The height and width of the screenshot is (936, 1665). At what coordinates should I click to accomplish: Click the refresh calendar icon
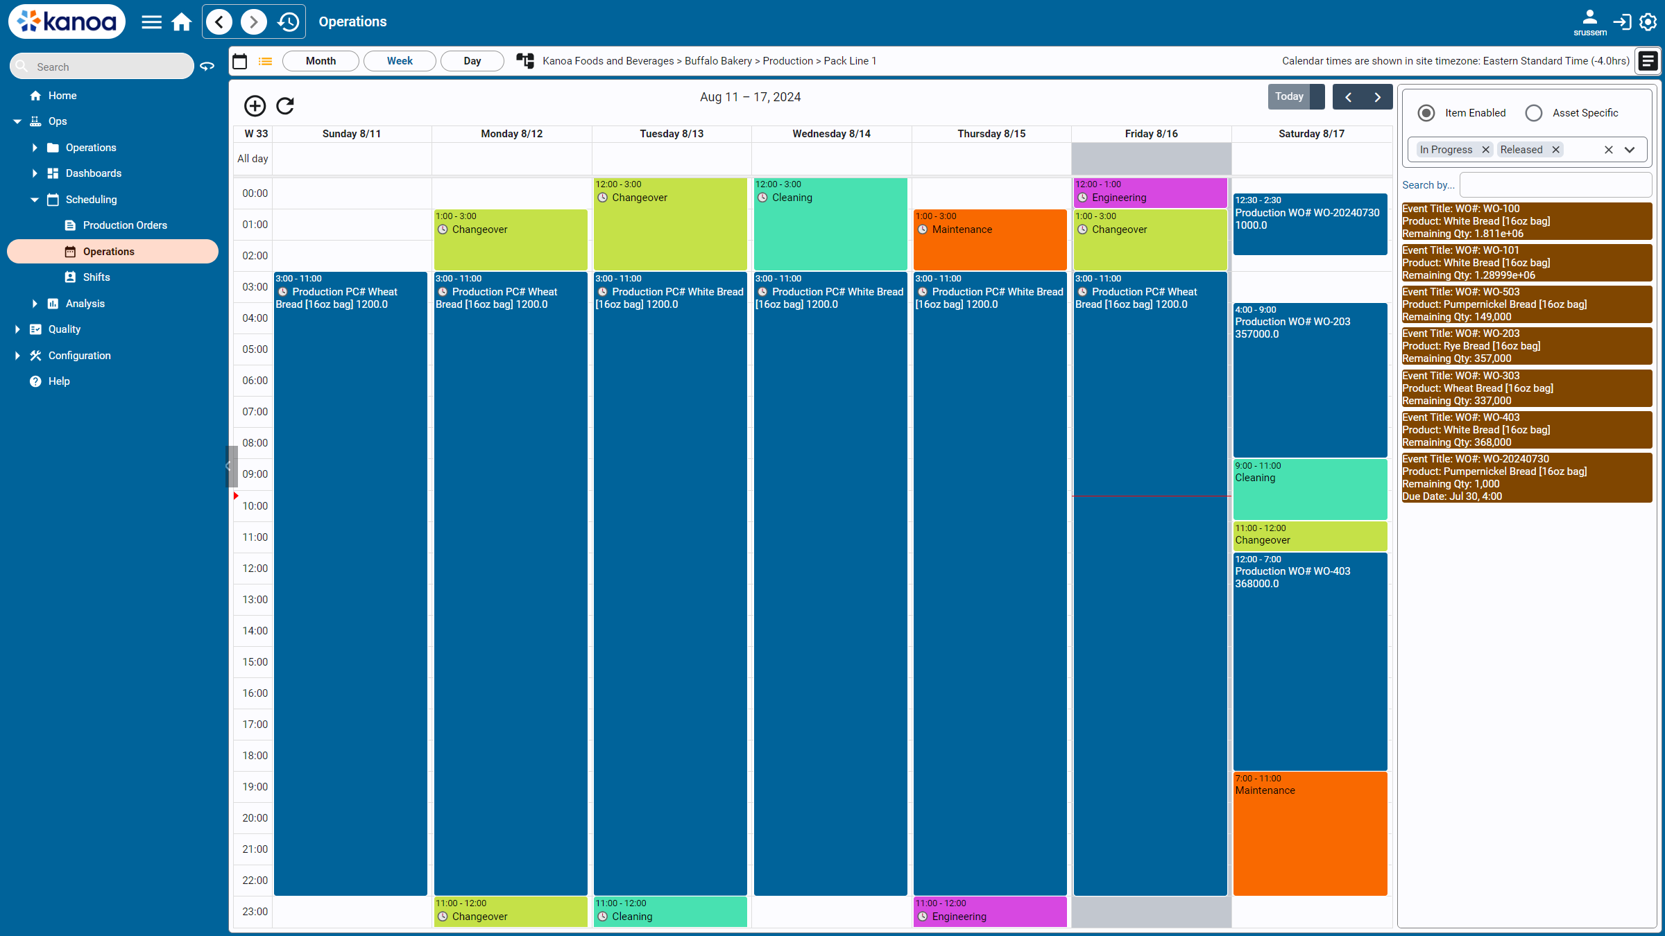285,105
